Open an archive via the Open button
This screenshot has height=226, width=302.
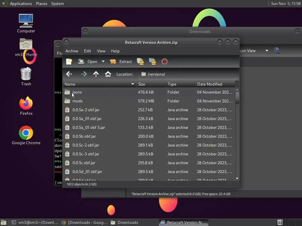[x=88, y=62]
